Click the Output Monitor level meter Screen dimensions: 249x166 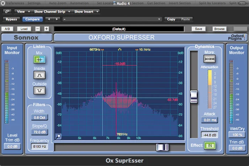click(x=231, y=92)
